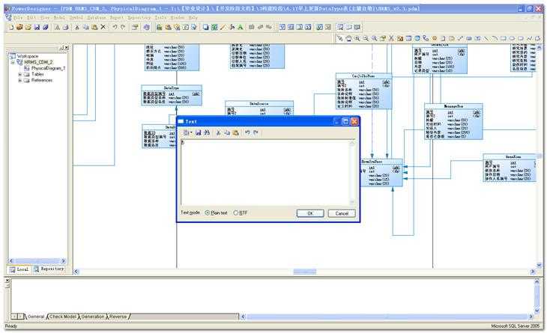Click Undo icon in the Text dialog toolbar
Viewport: 547px width, 333px height.
[x=247, y=132]
